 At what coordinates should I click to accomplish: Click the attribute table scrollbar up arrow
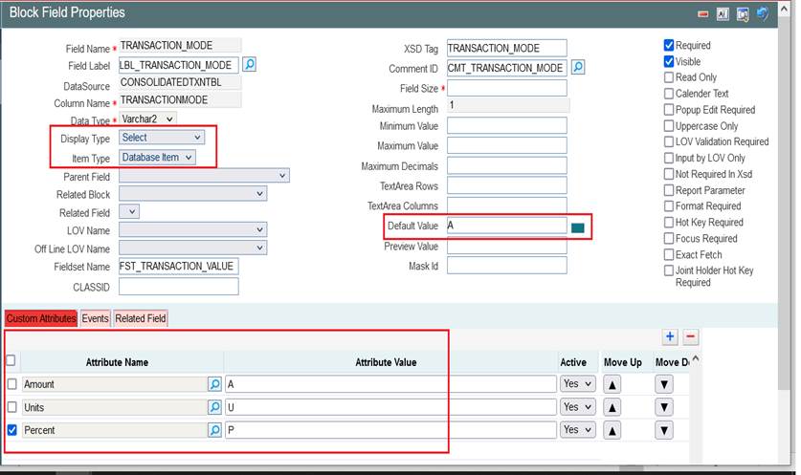point(696,359)
